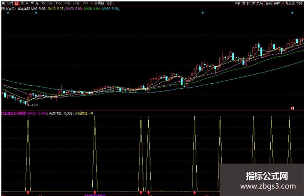The image size is (304, 196).
Task: Open the 九转 indicator button
Action: [260, 3]
